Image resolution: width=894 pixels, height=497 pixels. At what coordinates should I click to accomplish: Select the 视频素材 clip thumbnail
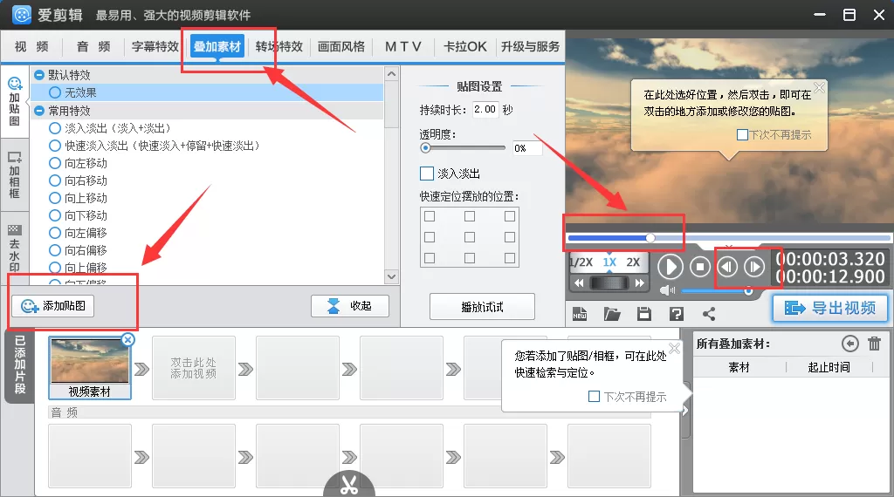(90, 368)
